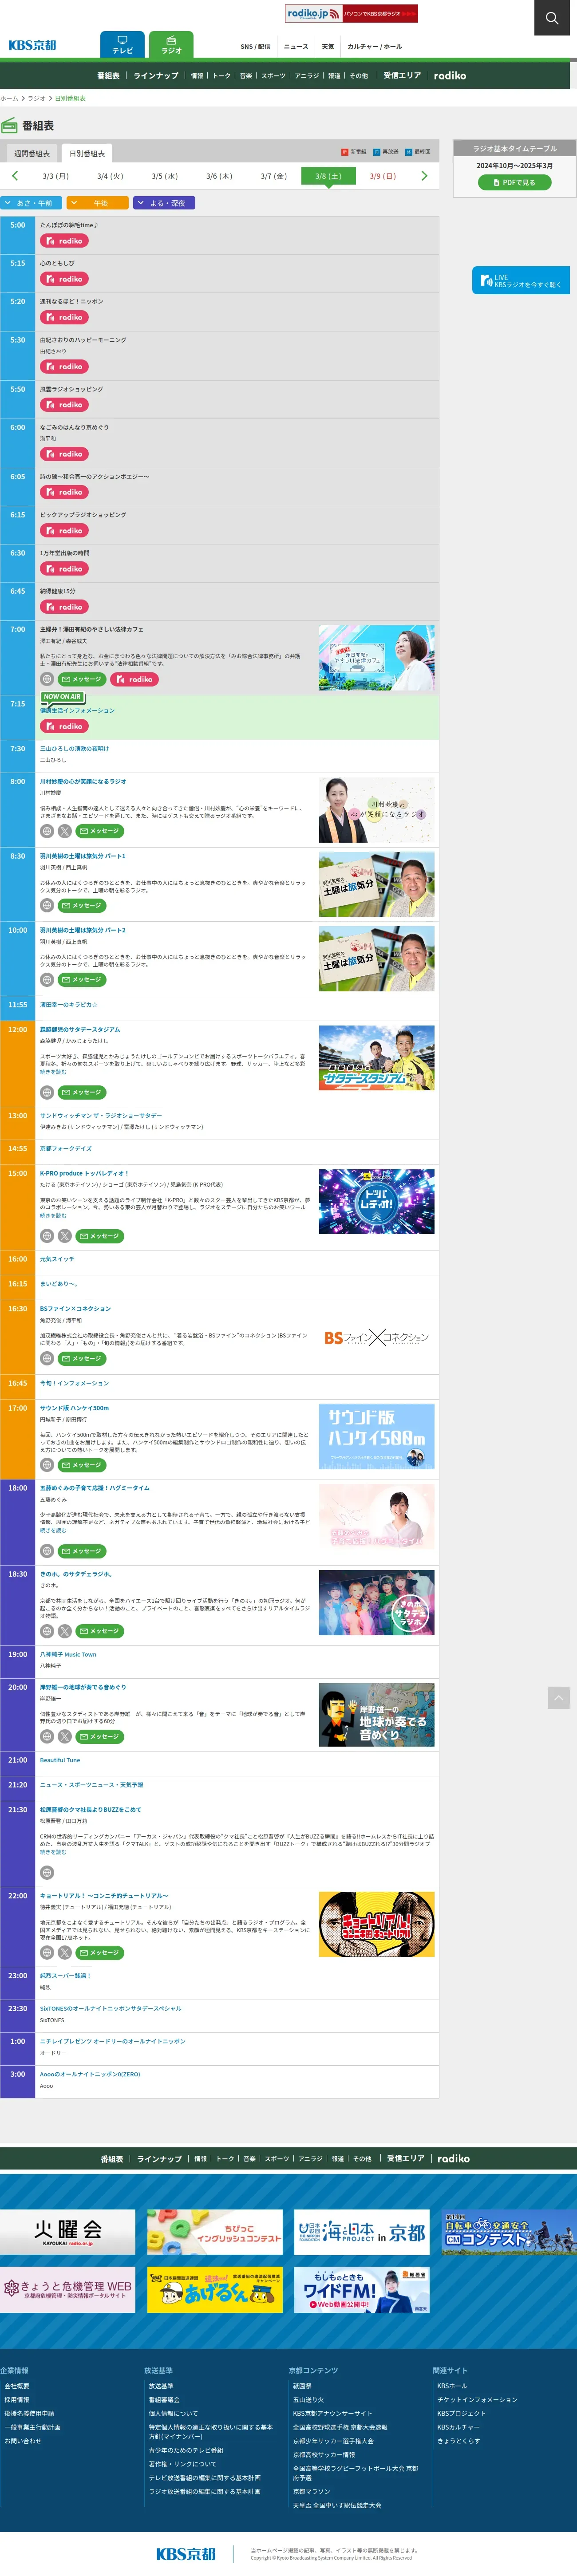This screenshot has width=577, height=2576.
Task: Send メッセージ to 川村妙慶 show
Action: (x=99, y=831)
